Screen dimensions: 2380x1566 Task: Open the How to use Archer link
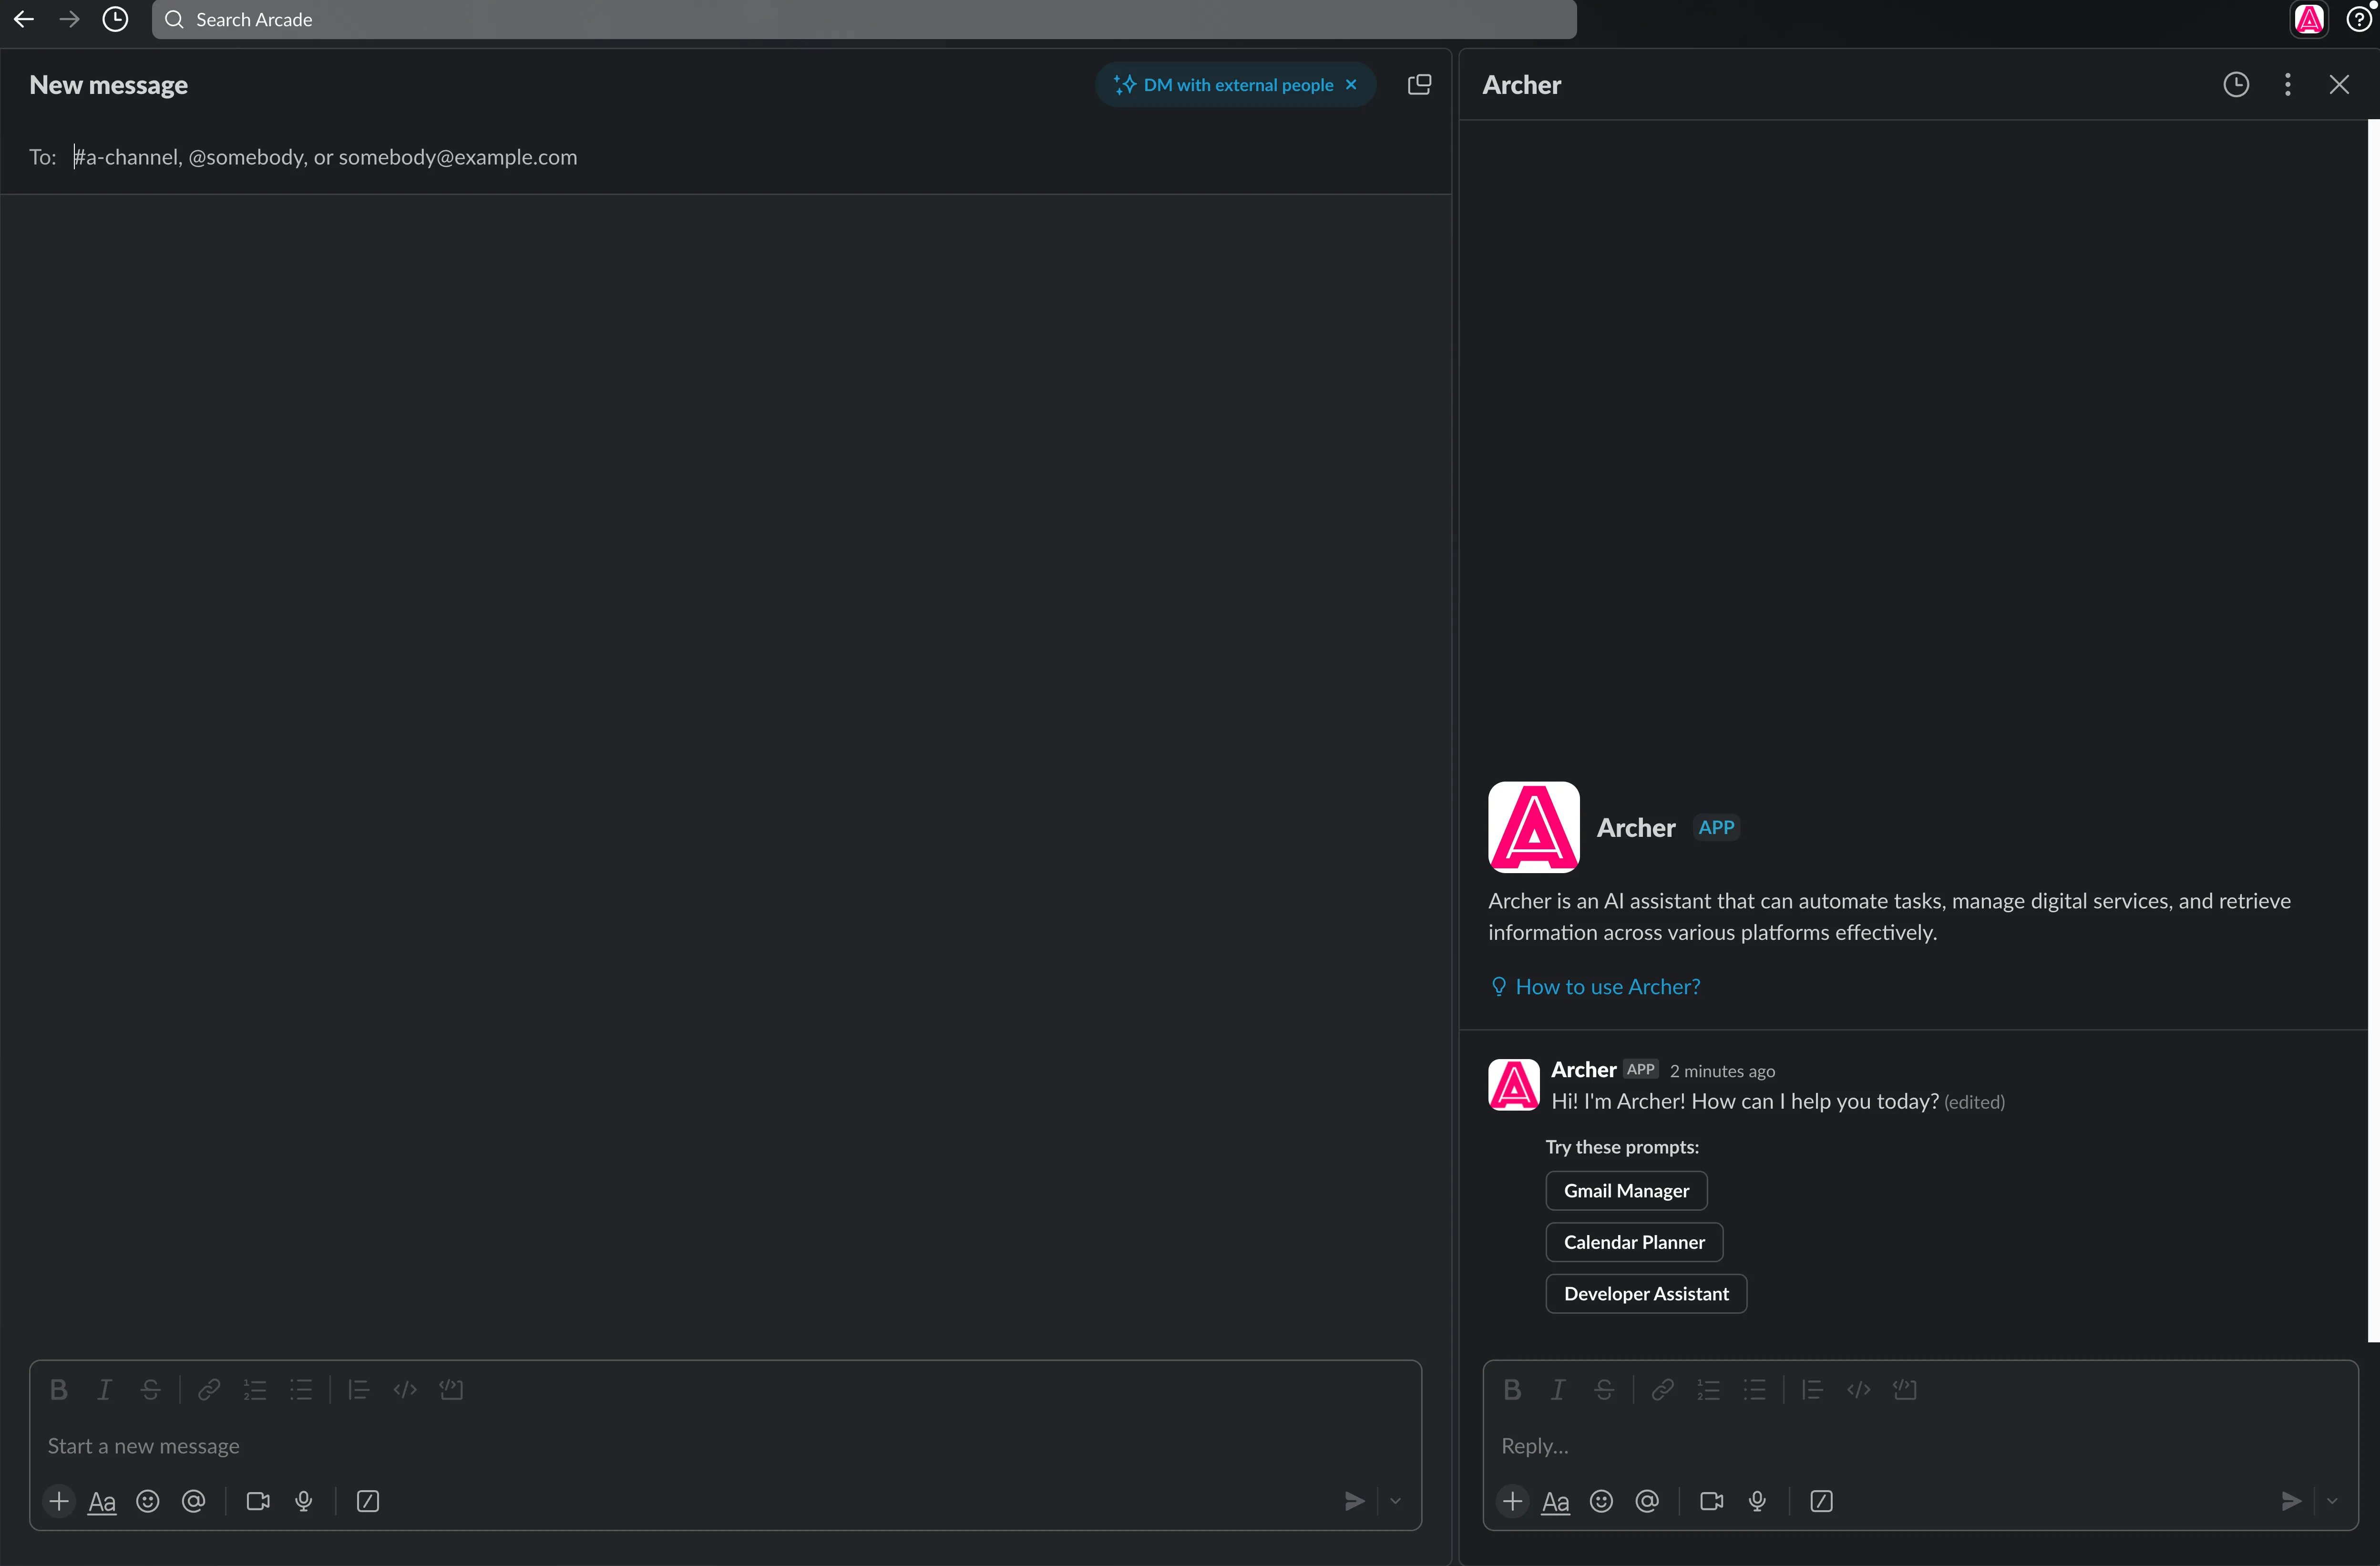pos(1607,986)
